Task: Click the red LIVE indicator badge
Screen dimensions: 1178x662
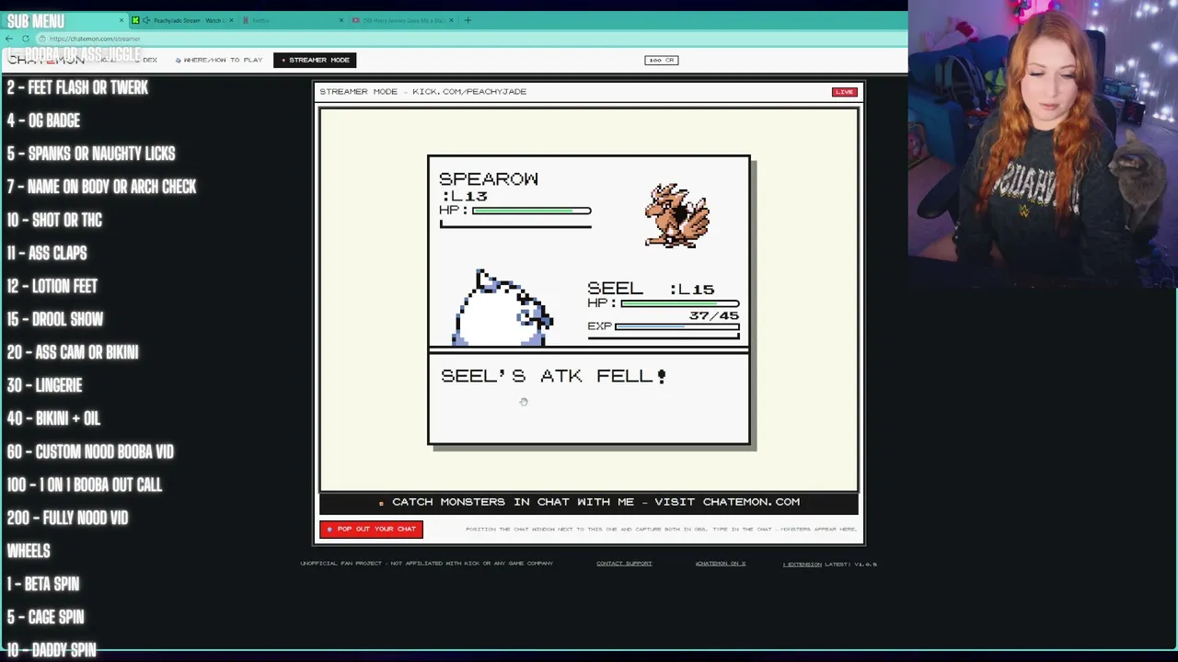Action: click(x=844, y=92)
